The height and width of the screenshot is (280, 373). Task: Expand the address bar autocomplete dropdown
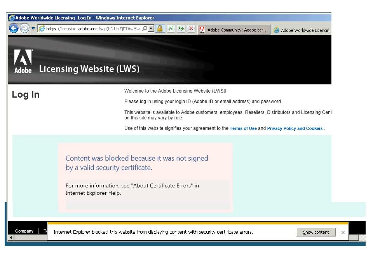[x=151, y=28]
